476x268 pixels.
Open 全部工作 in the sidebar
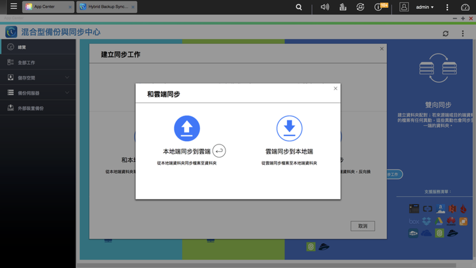(26, 63)
